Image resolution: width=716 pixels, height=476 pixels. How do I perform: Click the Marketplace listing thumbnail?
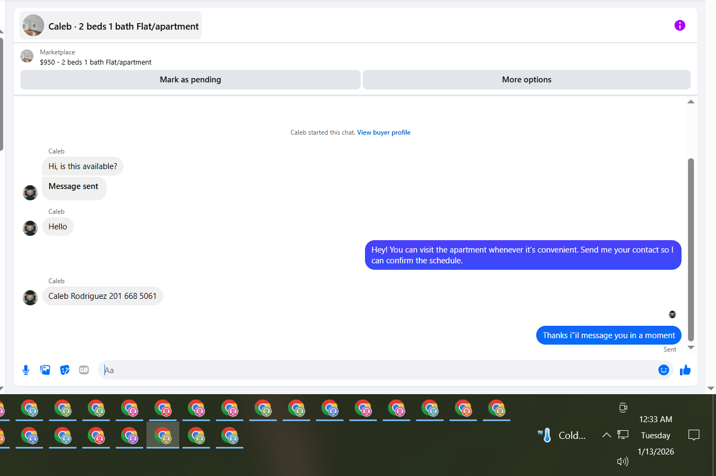pyautogui.click(x=27, y=56)
